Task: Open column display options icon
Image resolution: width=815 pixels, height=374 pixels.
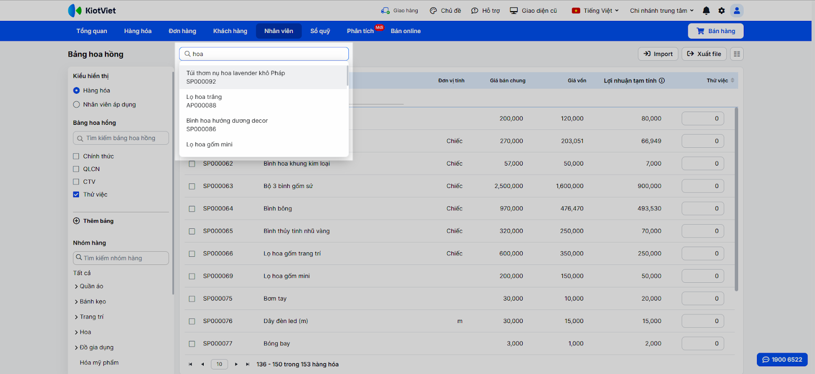Action: 737,54
